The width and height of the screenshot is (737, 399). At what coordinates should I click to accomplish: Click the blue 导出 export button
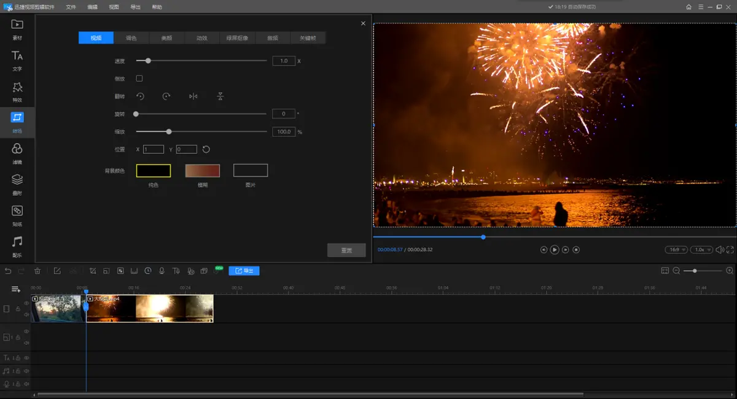coord(244,271)
